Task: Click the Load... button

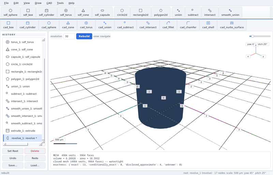Action: pos(35,165)
